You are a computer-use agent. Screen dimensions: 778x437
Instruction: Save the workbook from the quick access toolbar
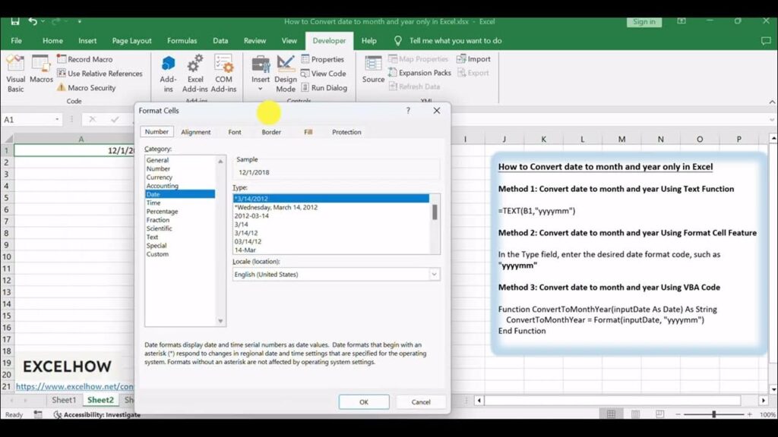pos(15,21)
